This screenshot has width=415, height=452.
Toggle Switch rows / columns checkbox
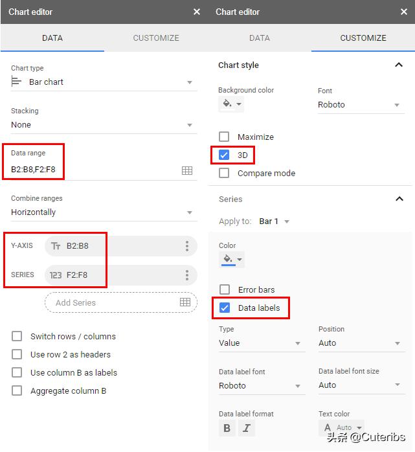click(x=17, y=336)
